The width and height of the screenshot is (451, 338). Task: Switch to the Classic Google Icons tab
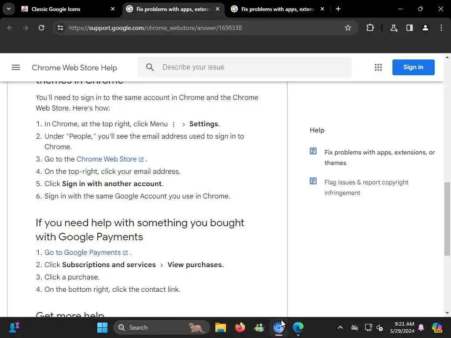pos(68,9)
